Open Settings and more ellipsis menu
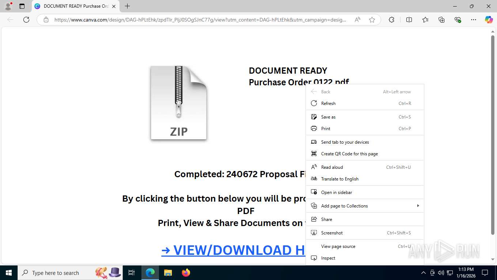Image resolution: width=497 pixels, height=280 pixels. click(474, 20)
